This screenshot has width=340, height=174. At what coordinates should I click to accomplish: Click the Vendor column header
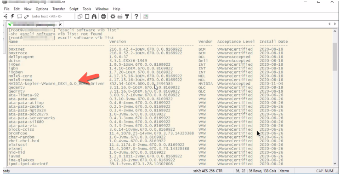click(x=205, y=41)
